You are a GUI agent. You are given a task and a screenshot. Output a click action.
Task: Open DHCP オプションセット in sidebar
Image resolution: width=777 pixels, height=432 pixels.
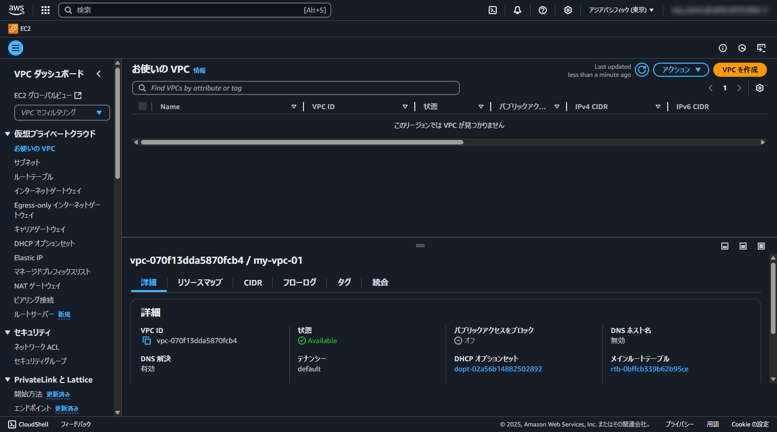point(45,244)
